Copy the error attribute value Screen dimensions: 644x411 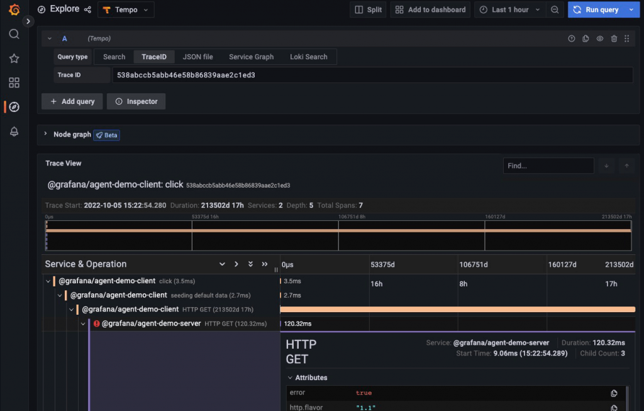614,393
